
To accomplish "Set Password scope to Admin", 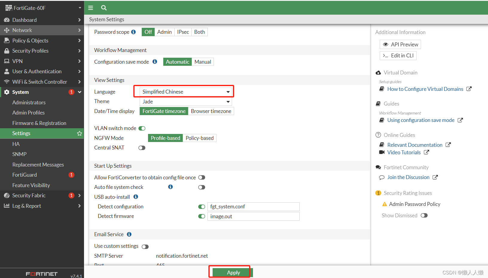I will pyautogui.click(x=164, y=32).
